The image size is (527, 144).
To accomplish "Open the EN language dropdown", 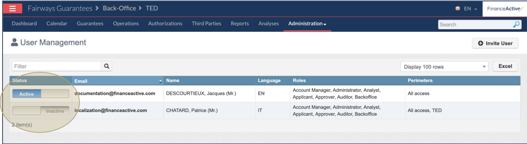I will (x=470, y=9).
